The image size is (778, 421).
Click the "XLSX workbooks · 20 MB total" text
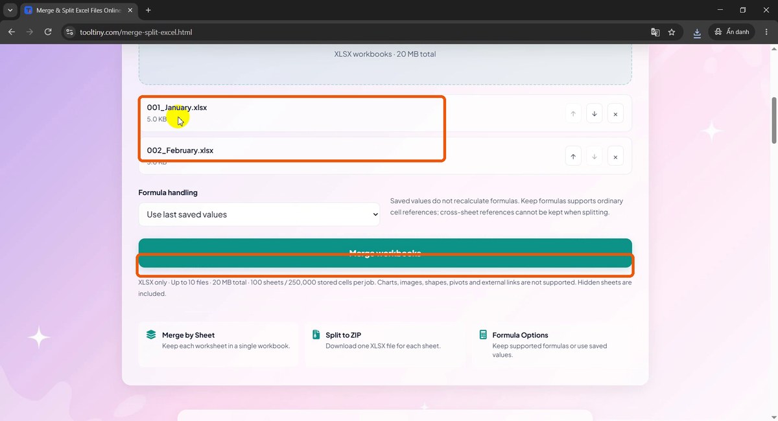tap(385, 54)
